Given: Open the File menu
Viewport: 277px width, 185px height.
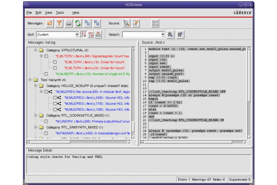Looking at the screenshot, I should point(29,13).
